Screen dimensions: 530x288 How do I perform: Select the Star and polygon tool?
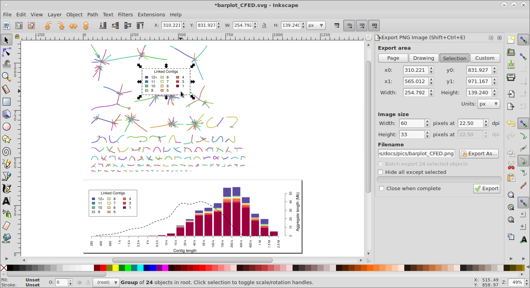click(x=6, y=139)
